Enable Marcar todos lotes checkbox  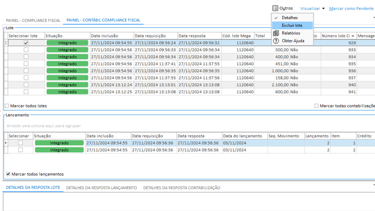click(7, 106)
